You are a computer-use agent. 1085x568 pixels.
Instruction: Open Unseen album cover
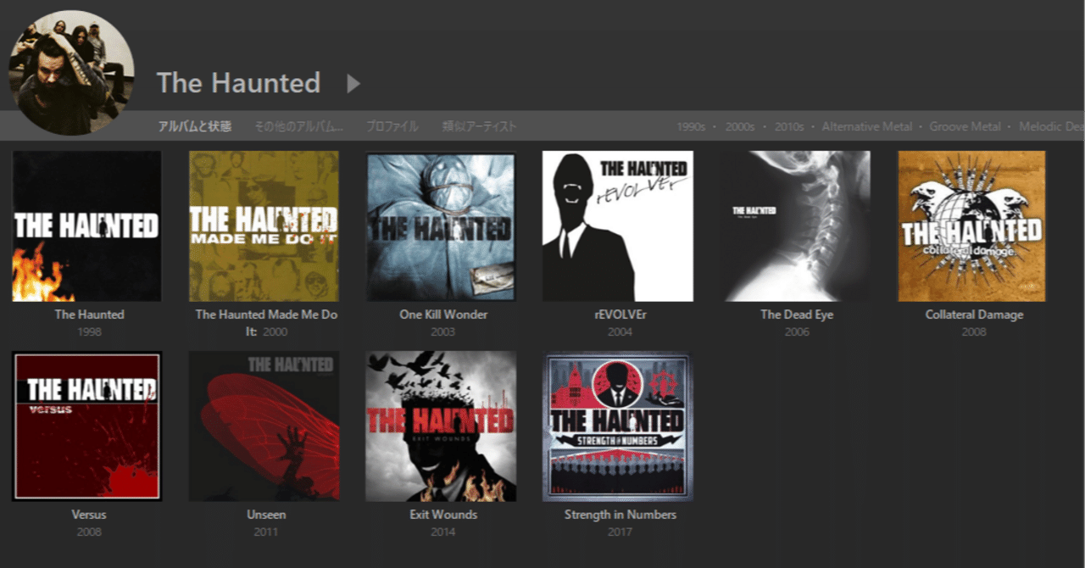264,426
